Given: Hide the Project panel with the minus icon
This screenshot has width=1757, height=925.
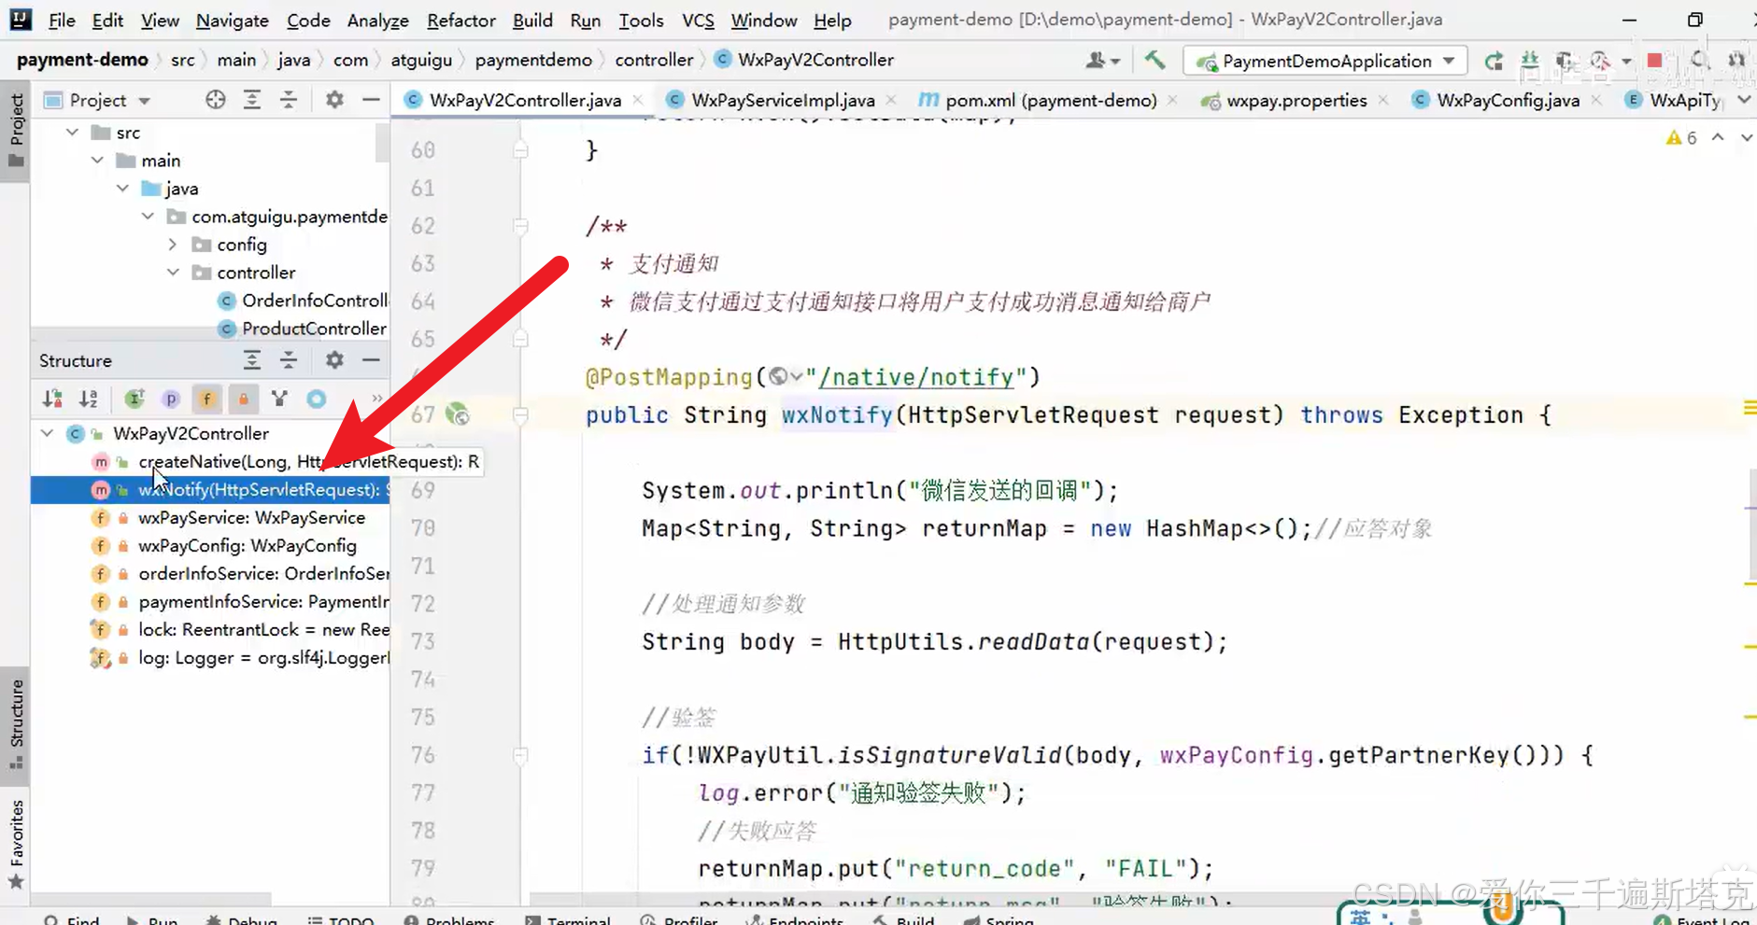Looking at the screenshot, I should click(x=371, y=100).
